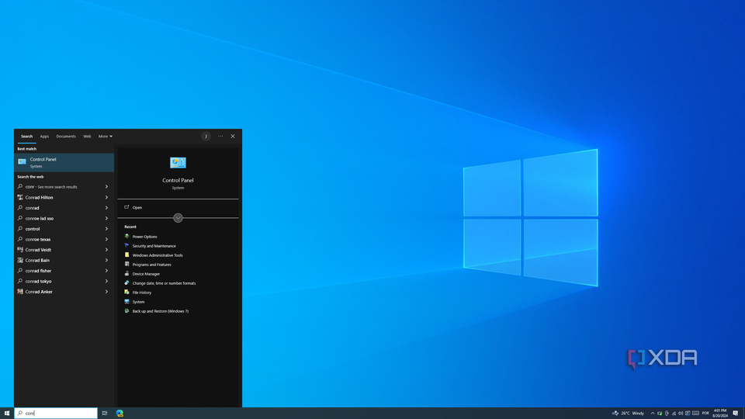Select the Conrad Bain web result

click(64, 261)
